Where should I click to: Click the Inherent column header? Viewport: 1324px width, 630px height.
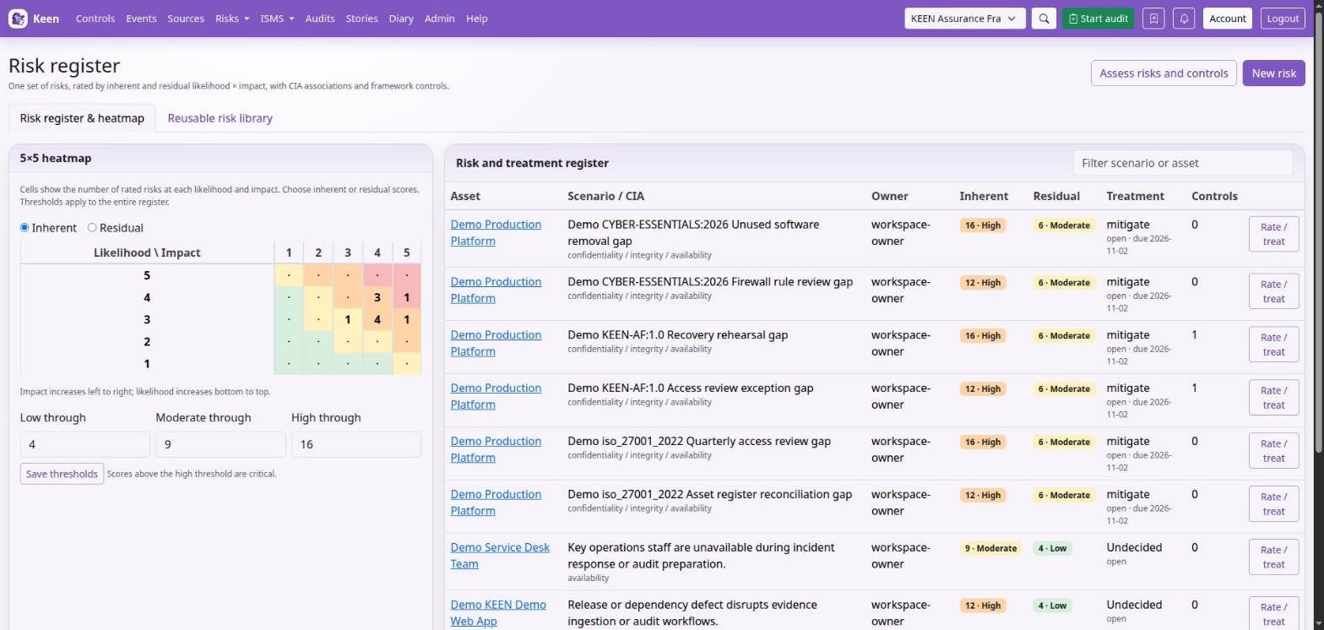[984, 196]
